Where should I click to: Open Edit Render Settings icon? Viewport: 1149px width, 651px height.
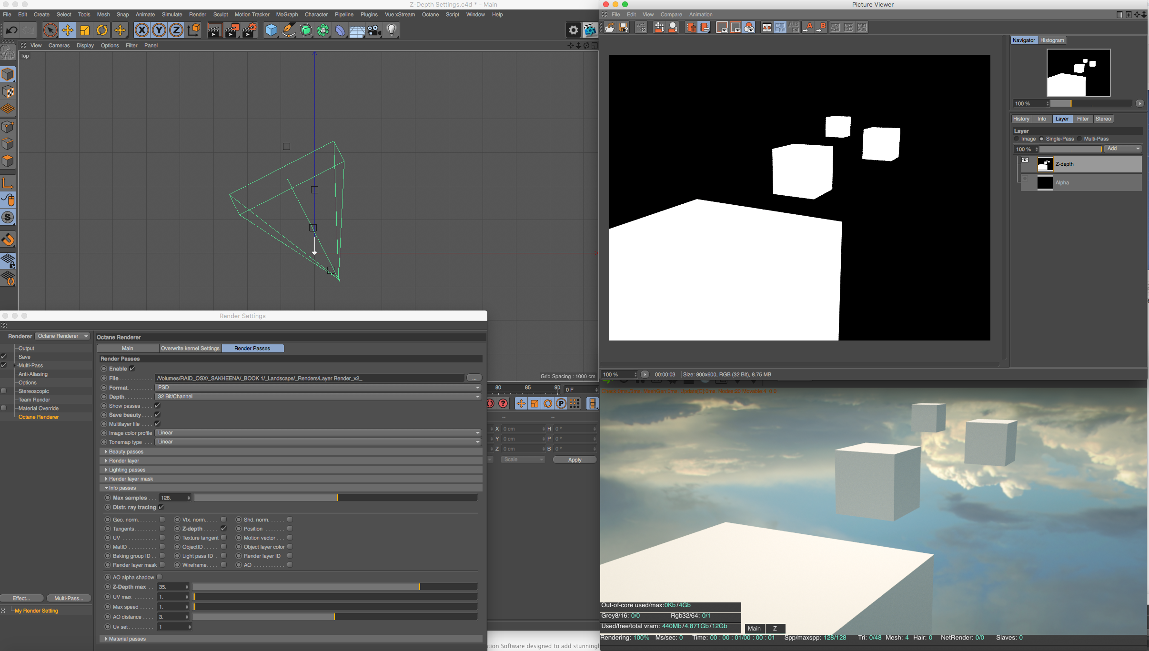click(250, 30)
